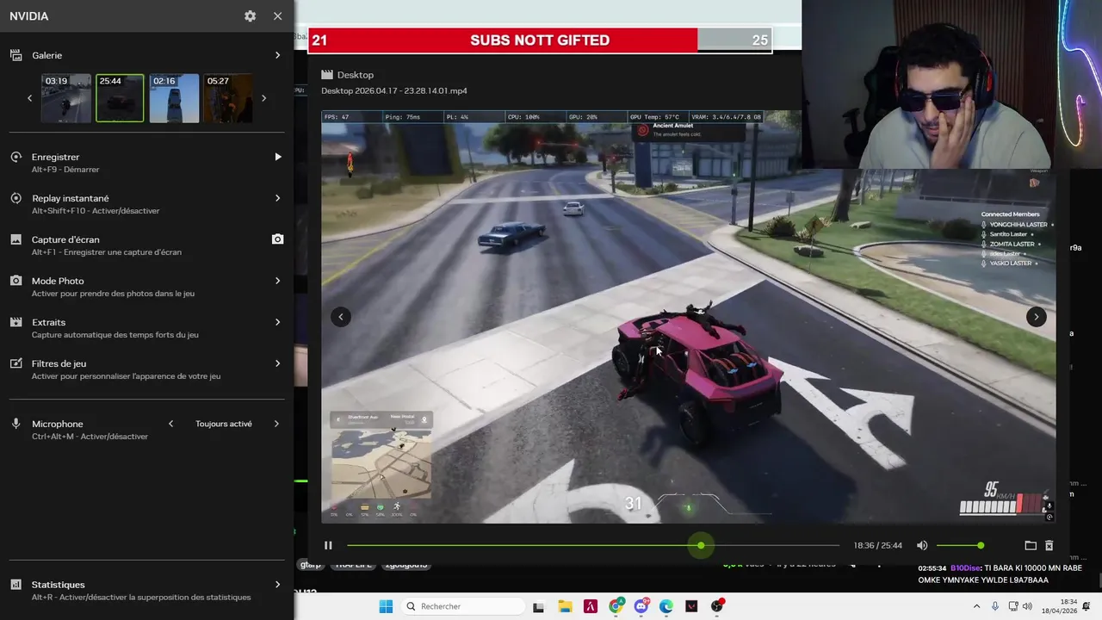Expand Filtres de jeu options
This screenshot has width=1102, height=620.
[277, 363]
